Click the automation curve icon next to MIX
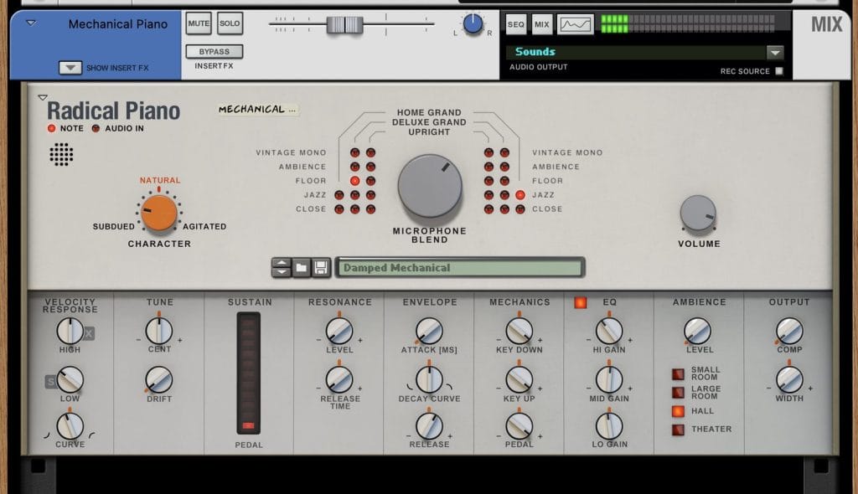858x494 pixels. coord(575,24)
